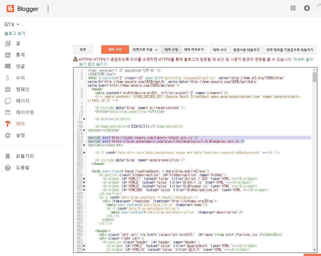Open 읽을거리 reading list
This screenshot has height=256, width=321.
25,156
